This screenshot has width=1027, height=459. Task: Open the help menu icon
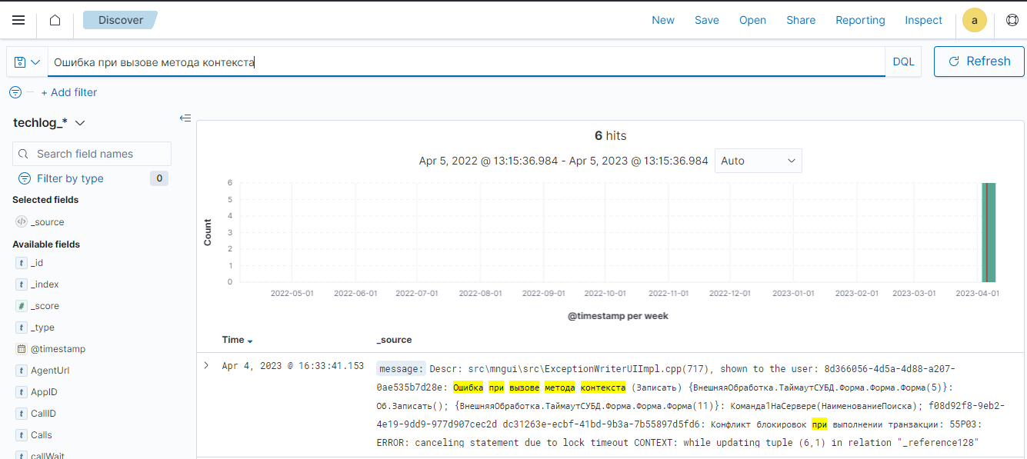(x=1011, y=21)
